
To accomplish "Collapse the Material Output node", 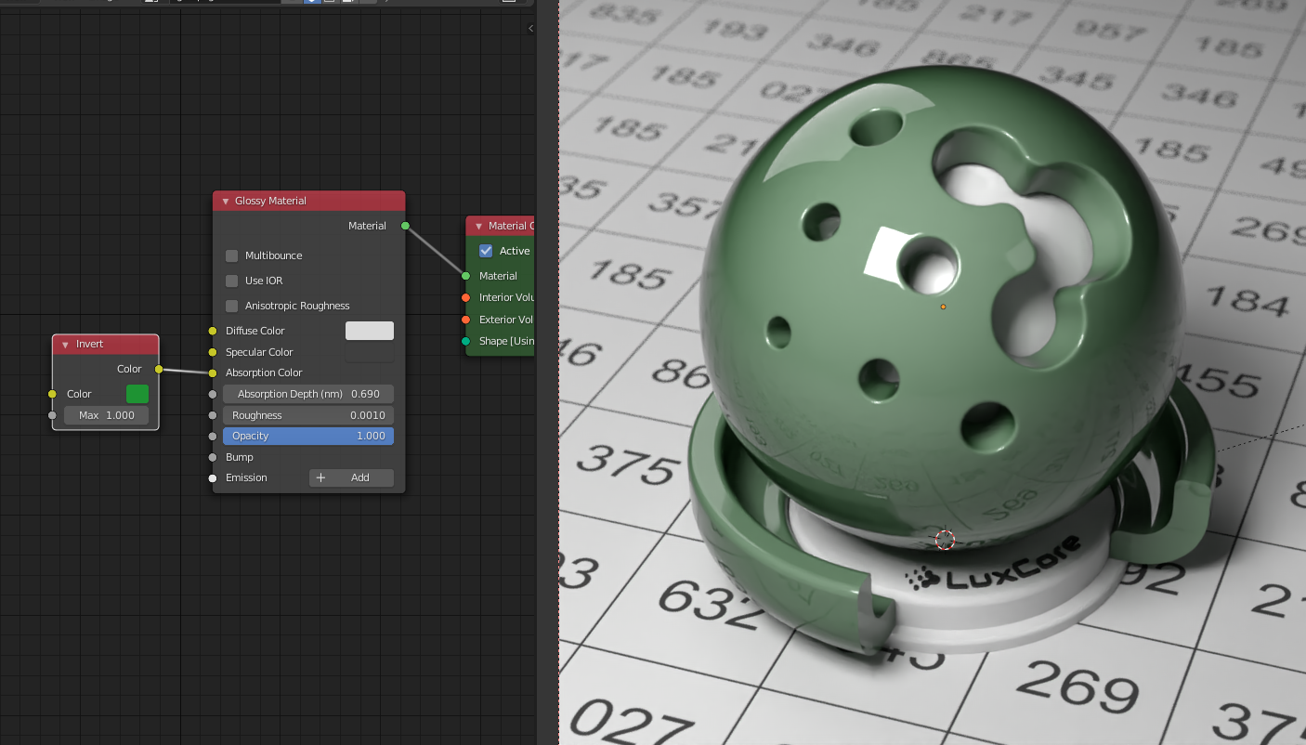I will (x=478, y=226).
